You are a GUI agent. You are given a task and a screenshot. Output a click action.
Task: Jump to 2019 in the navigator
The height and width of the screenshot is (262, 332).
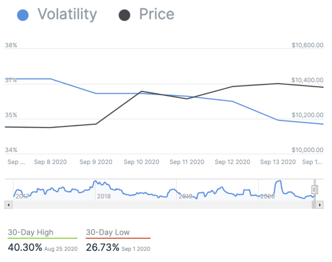(185, 196)
